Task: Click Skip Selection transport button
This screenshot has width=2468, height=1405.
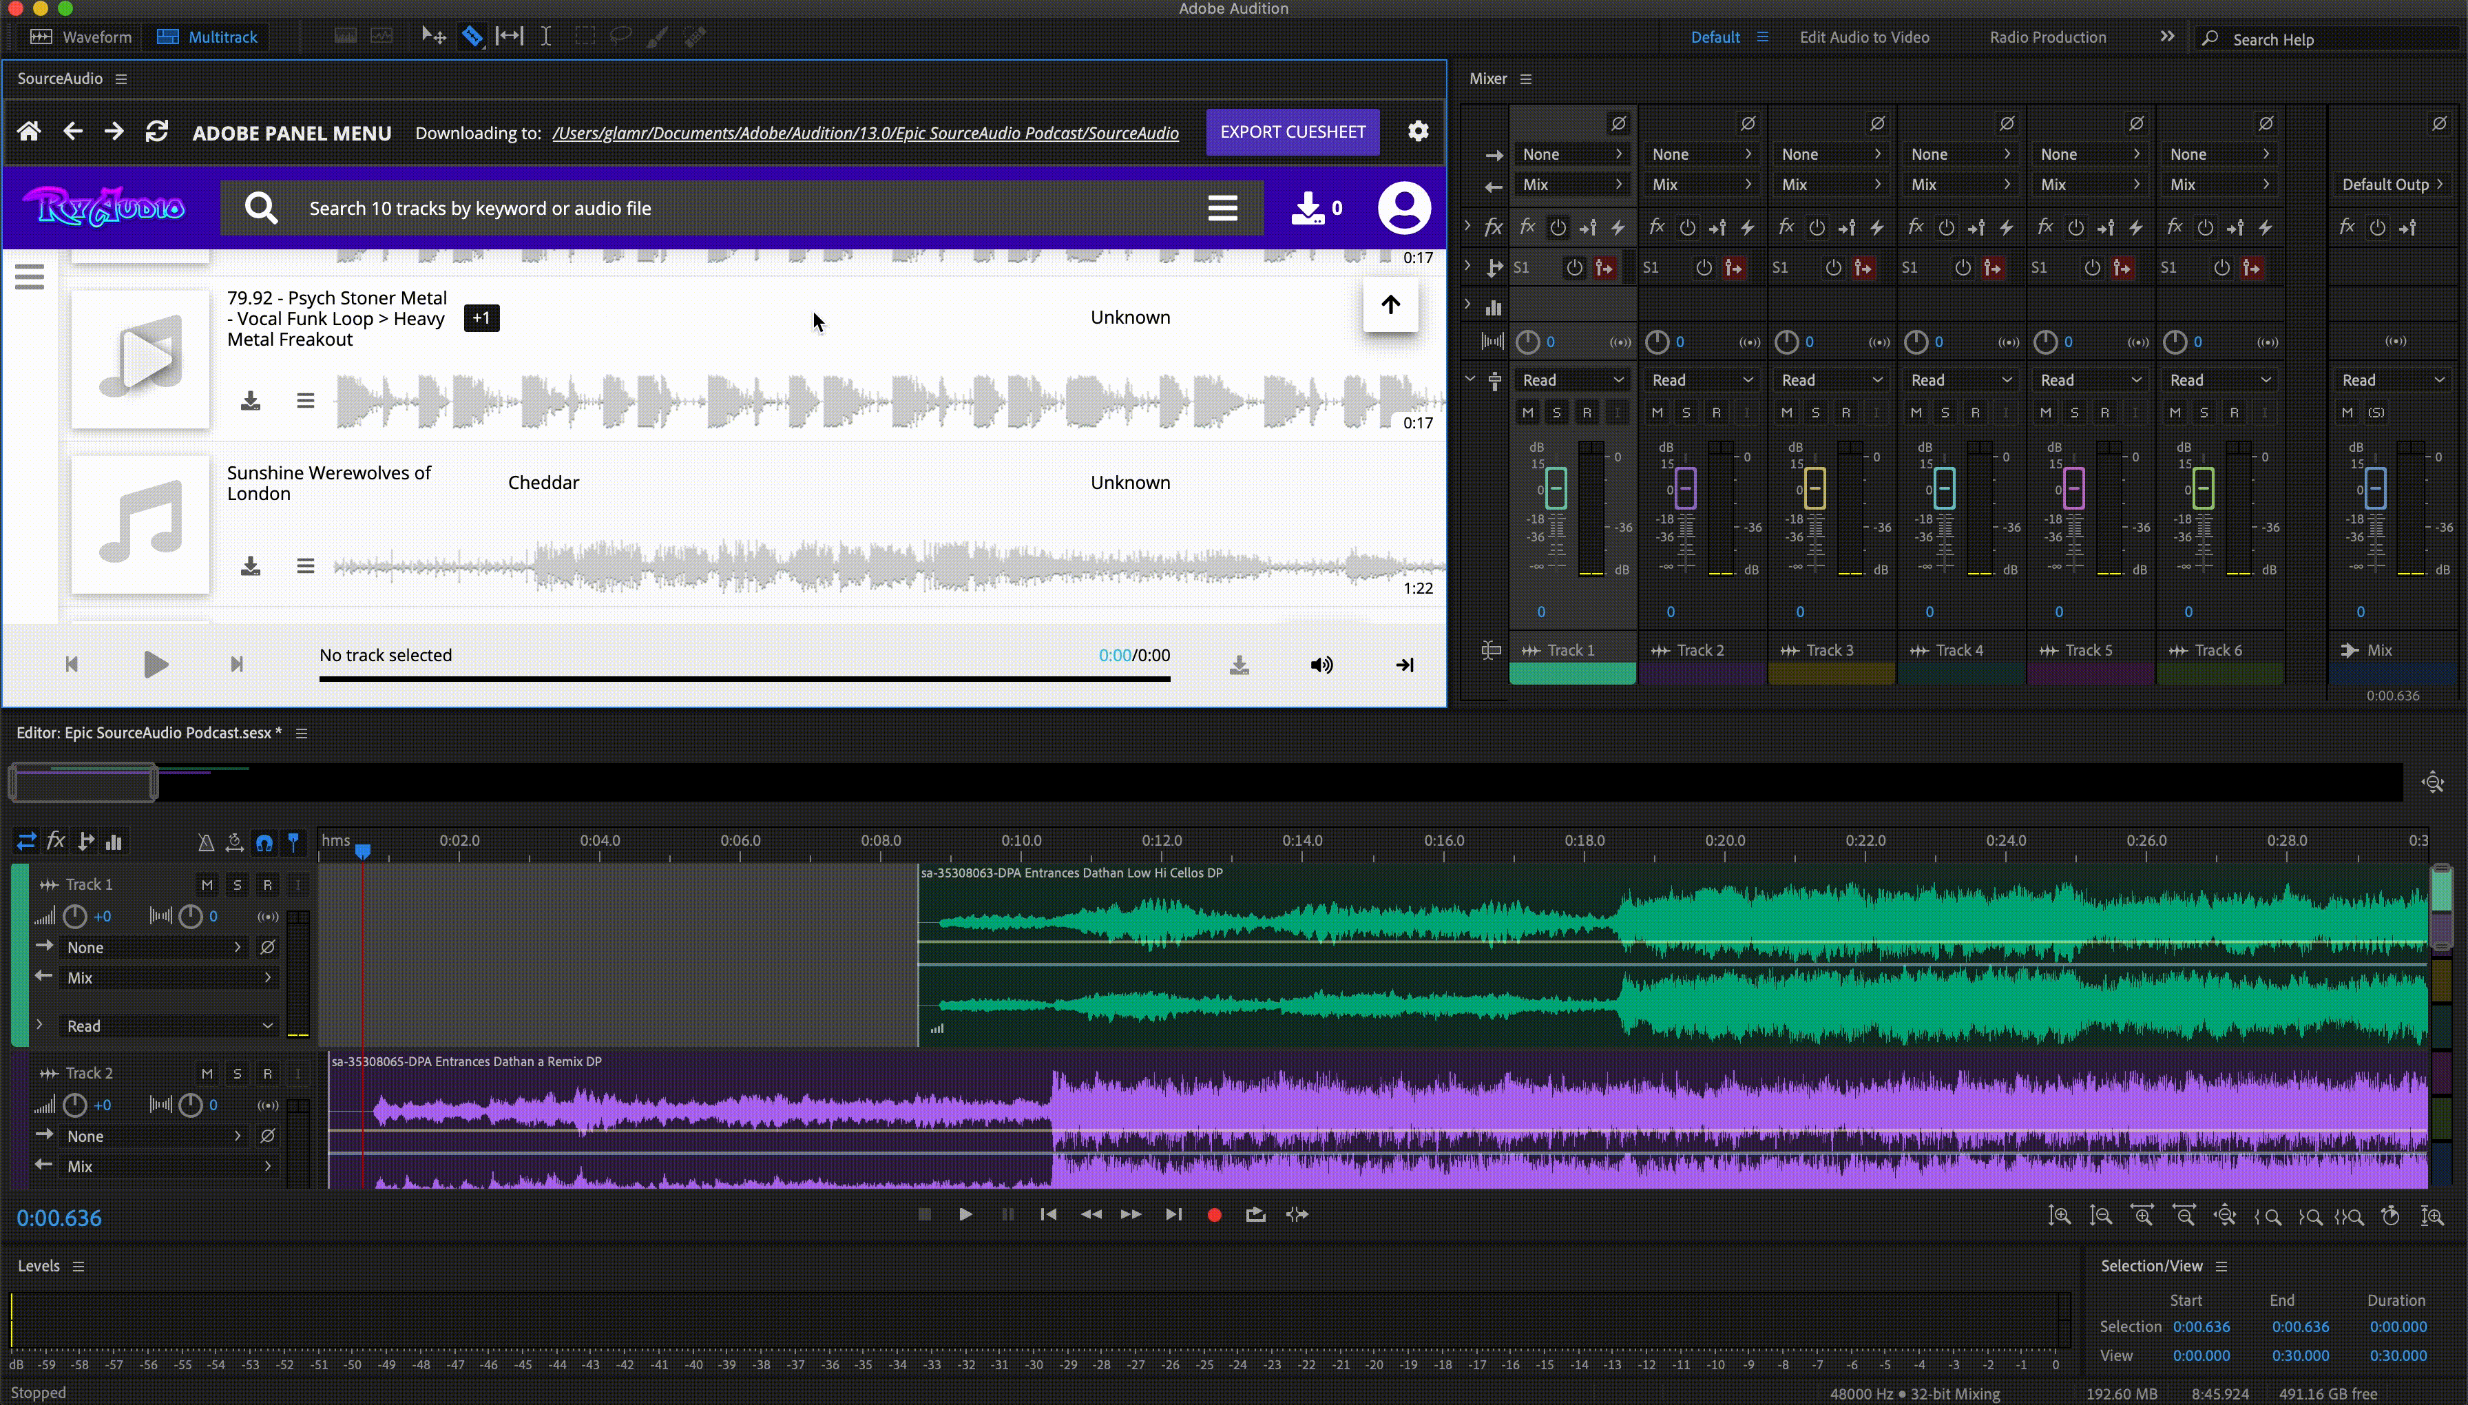Action: (x=1297, y=1215)
